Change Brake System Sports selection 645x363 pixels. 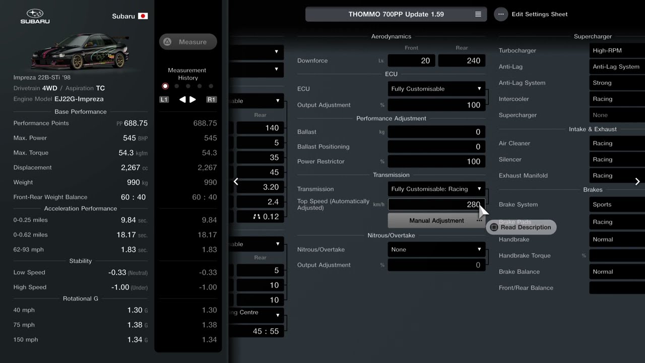tap(617, 205)
